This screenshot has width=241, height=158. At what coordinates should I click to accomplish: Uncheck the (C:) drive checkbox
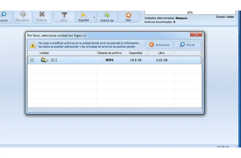pyautogui.click(x=32, y=60)
